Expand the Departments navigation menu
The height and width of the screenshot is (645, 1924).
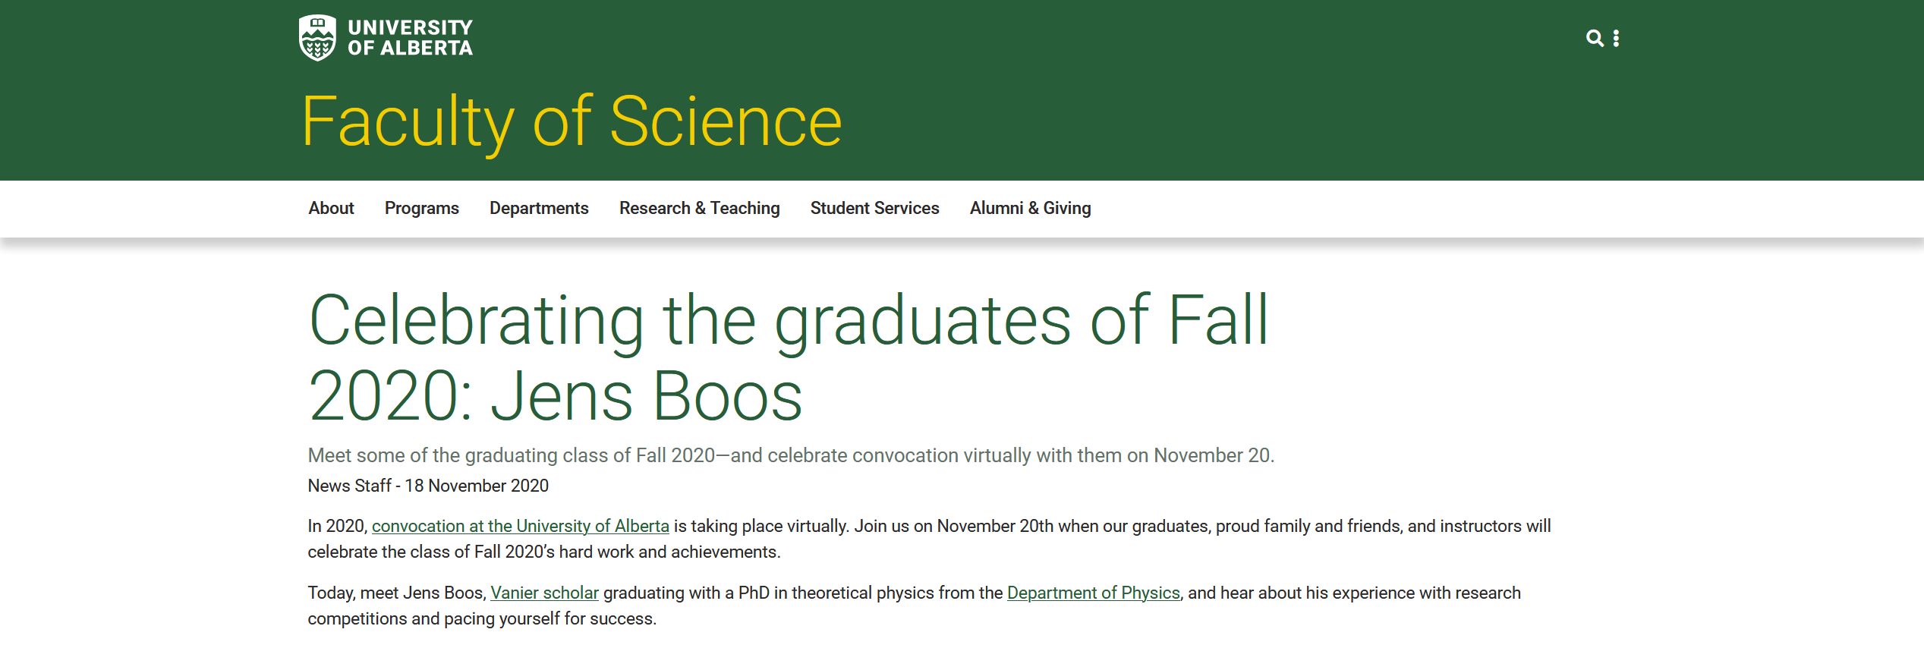pos(539,208)
